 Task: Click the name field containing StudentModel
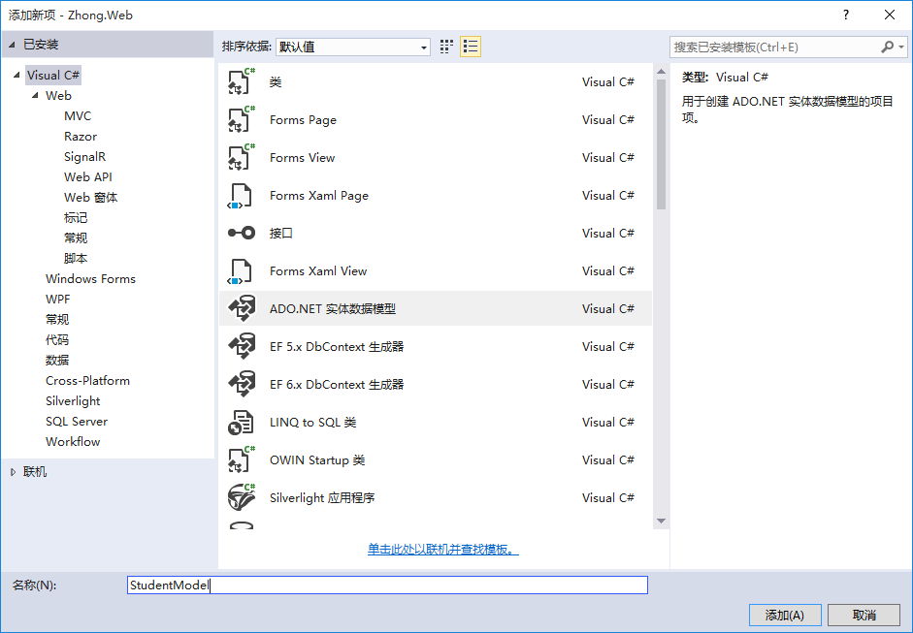(x=388, y=586)
